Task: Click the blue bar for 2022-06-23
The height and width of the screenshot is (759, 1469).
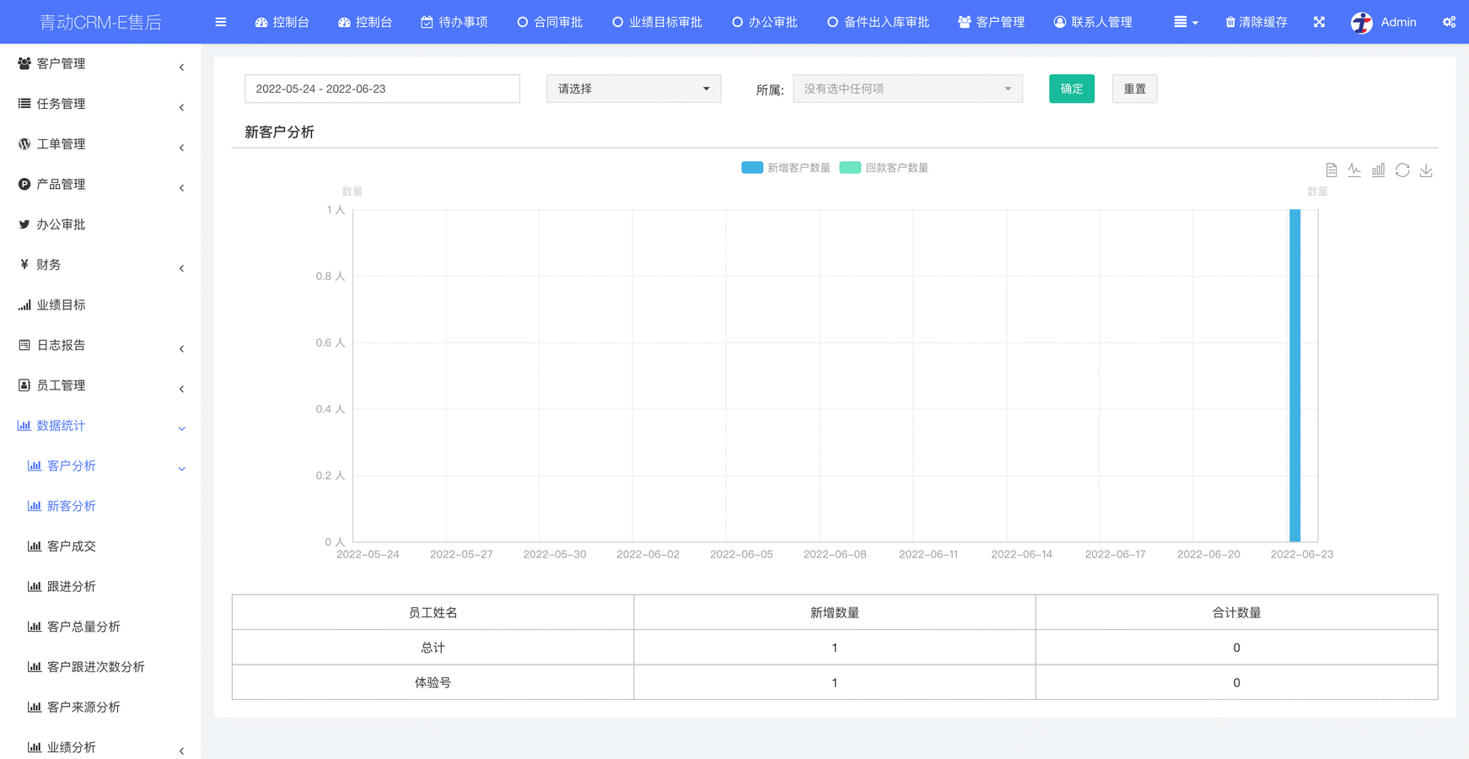Action: (x=1294, y=375)
